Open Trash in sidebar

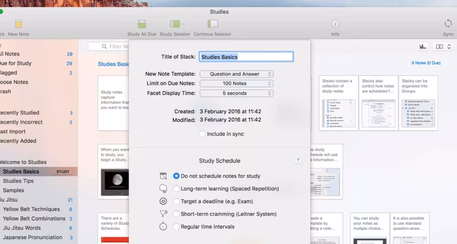point(38,91)
